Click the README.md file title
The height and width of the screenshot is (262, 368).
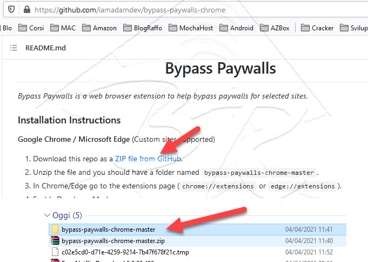[x=45, y=48]
